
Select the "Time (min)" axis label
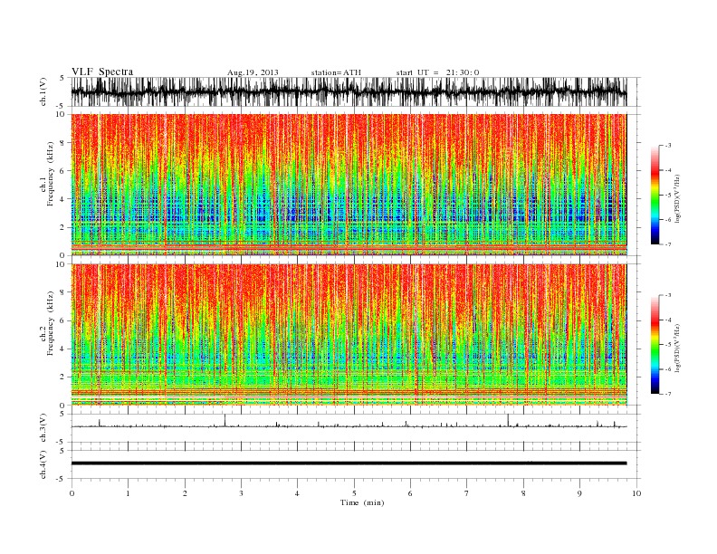click(362, 502)
